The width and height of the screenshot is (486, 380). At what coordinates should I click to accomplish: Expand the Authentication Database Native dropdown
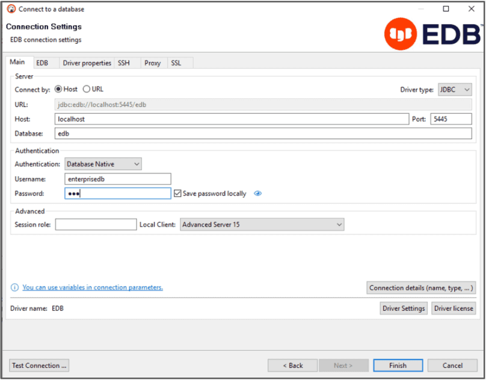103,164
